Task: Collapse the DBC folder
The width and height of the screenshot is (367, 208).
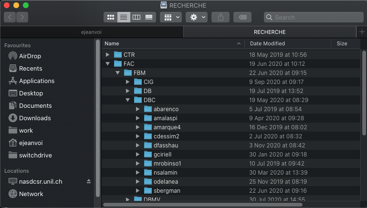Action: (x=128, y=100)
